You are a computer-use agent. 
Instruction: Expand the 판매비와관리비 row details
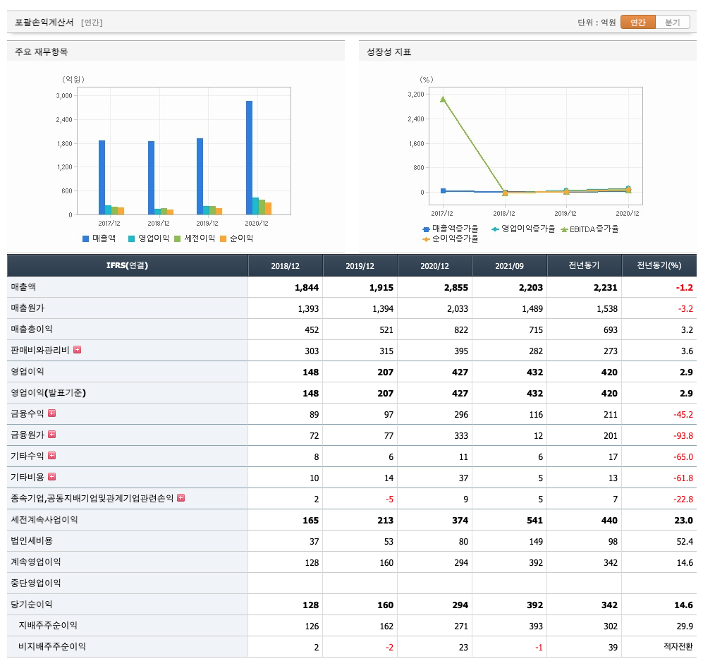point(77,350)
